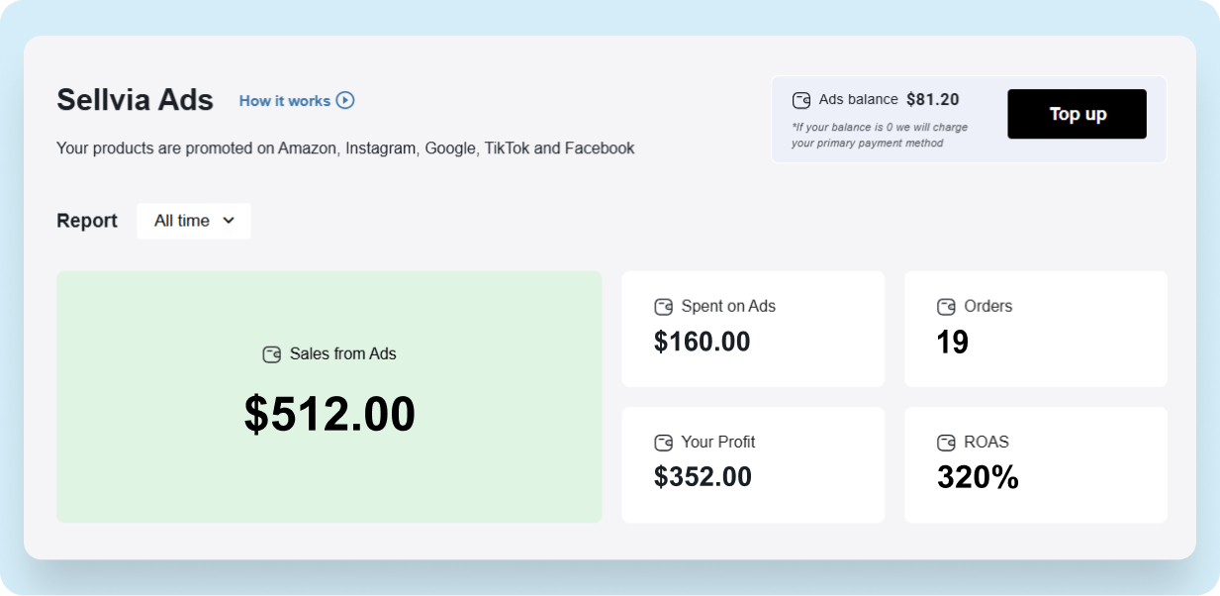Click the play icon next to How it works
Viewport: 1220px width, 596px height.
tap(344, 100)
